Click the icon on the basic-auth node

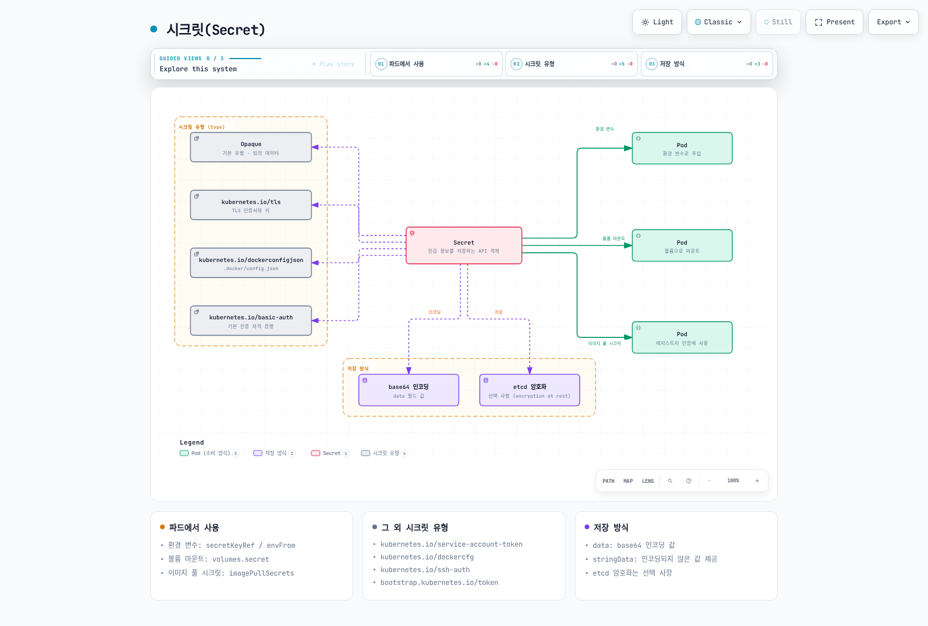197,312
